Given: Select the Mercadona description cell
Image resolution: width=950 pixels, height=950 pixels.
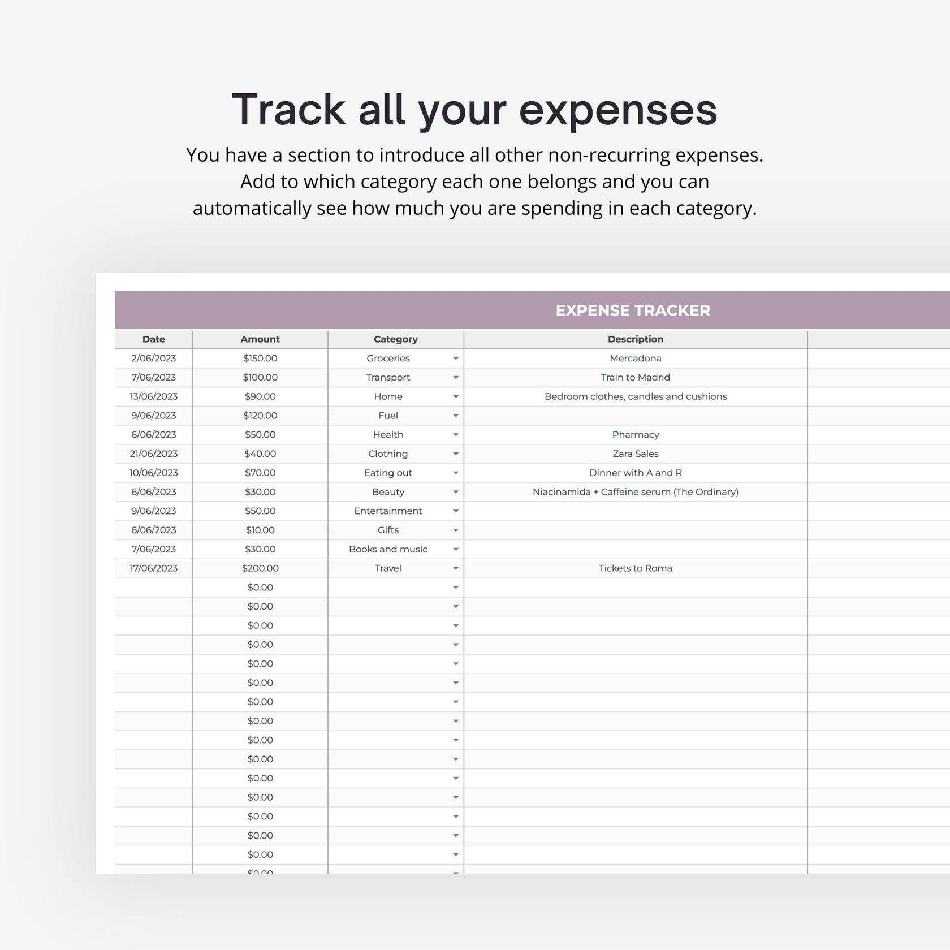Looking at the screenshot, I should coord(636,358).
